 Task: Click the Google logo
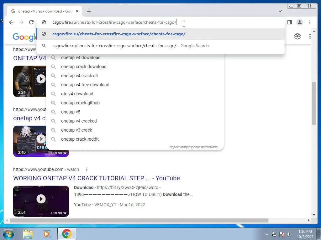pyautogui.click(x=24, y=37)
